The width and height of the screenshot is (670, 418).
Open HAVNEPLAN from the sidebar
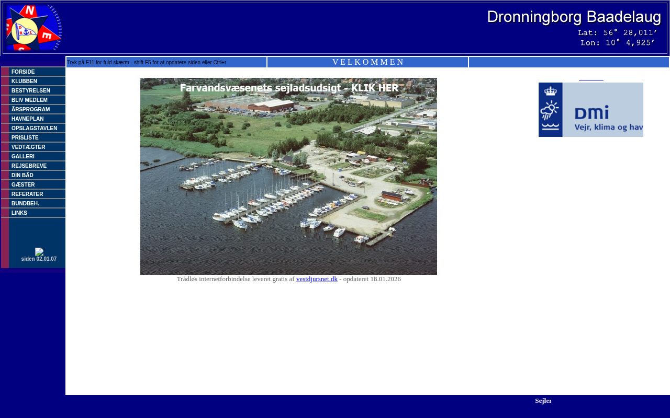pyautogui.click(x=27, y=119)
